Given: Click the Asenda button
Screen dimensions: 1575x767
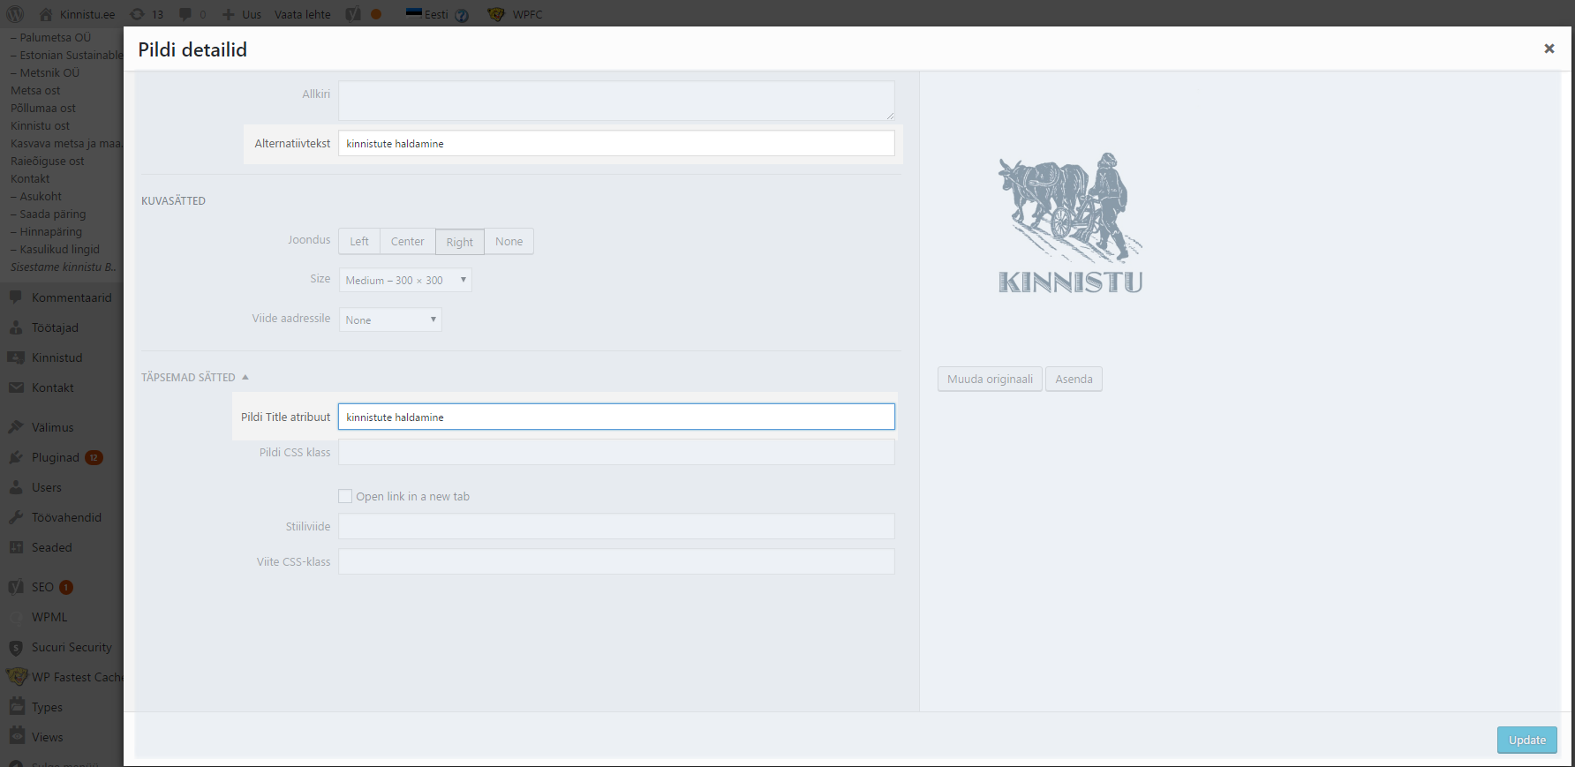Looking at the screenshot, I should (x=1074, y=379).
